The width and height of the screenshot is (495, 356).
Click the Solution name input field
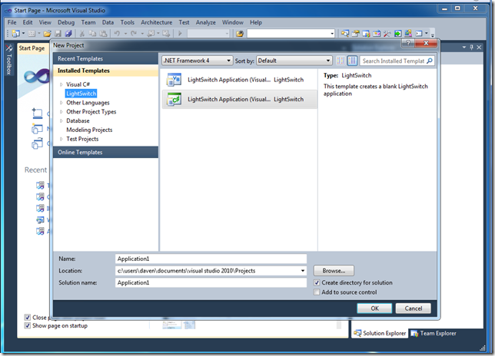(211, 282)
